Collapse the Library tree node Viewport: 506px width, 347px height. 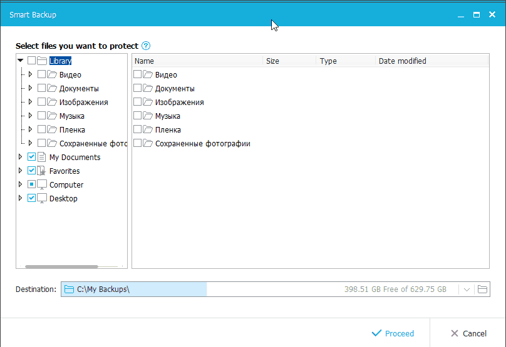21,61
